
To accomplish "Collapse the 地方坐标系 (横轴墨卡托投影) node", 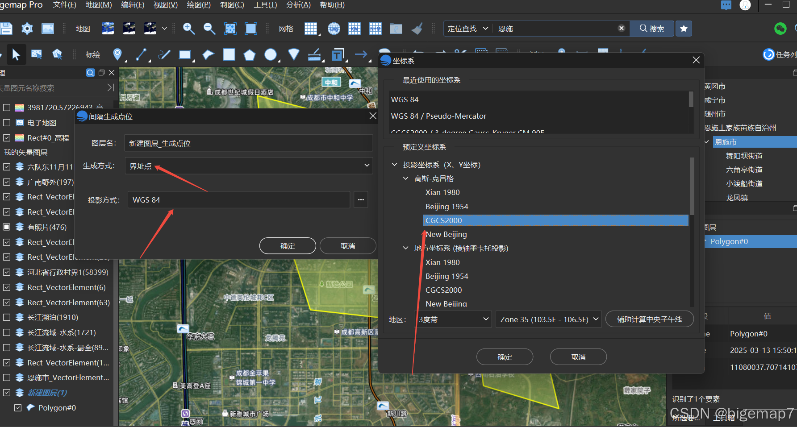I will (x=405, y=248).
